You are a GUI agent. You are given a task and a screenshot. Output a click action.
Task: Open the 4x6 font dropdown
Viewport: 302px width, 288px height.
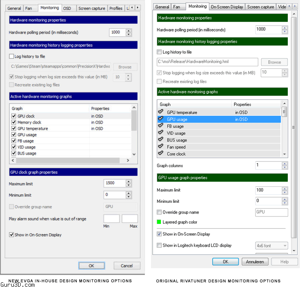271,246
